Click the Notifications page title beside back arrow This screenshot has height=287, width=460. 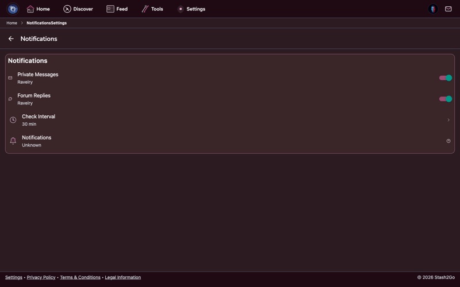coord(39,38)
